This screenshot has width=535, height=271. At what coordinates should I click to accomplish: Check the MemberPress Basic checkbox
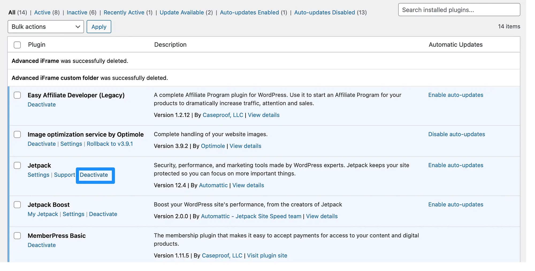17,236
